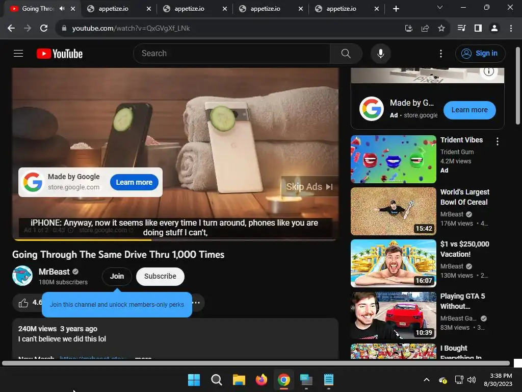
Task: Click the Join button
Action: tap(117, 276)
